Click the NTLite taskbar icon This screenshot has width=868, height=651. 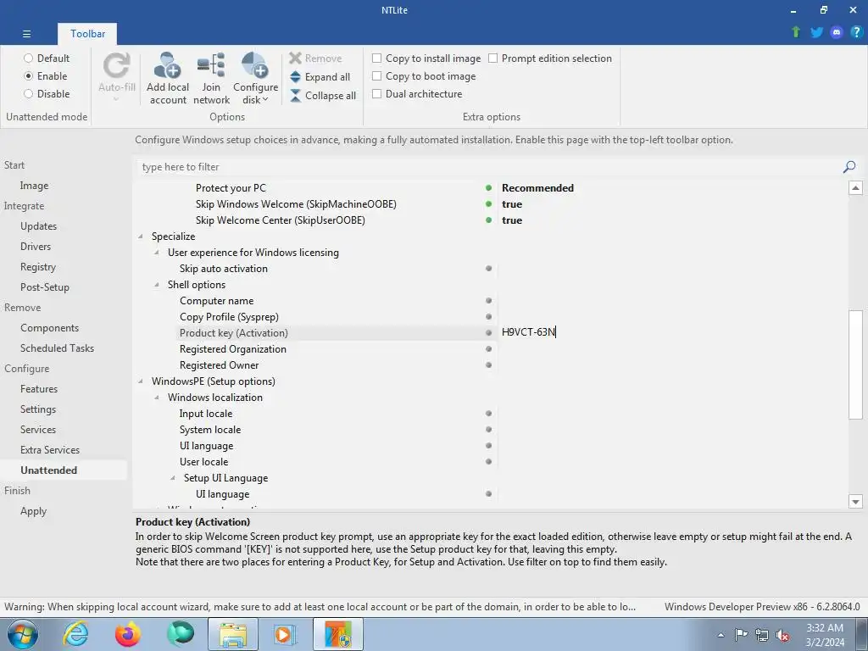(338, 634)
